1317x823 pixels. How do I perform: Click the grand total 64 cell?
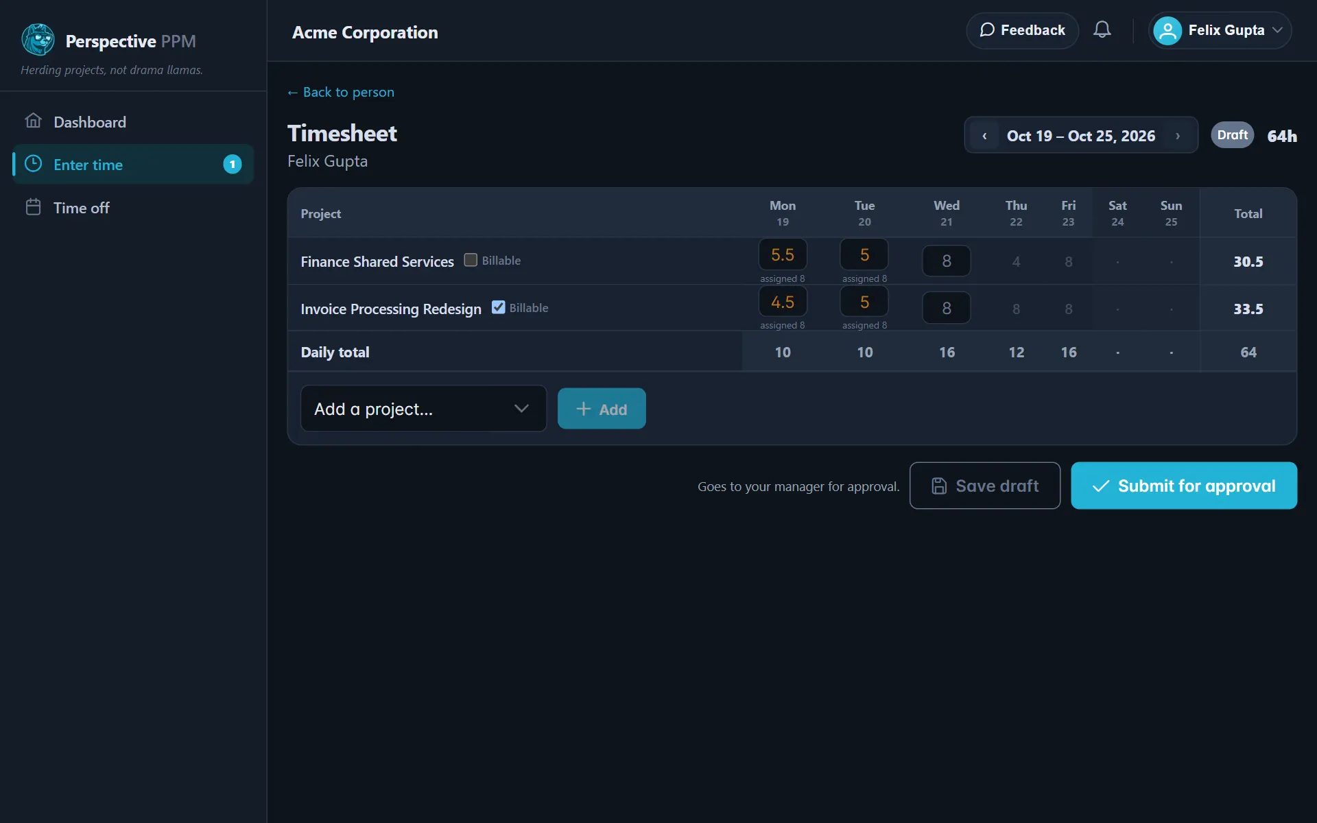pos(1248,352)
